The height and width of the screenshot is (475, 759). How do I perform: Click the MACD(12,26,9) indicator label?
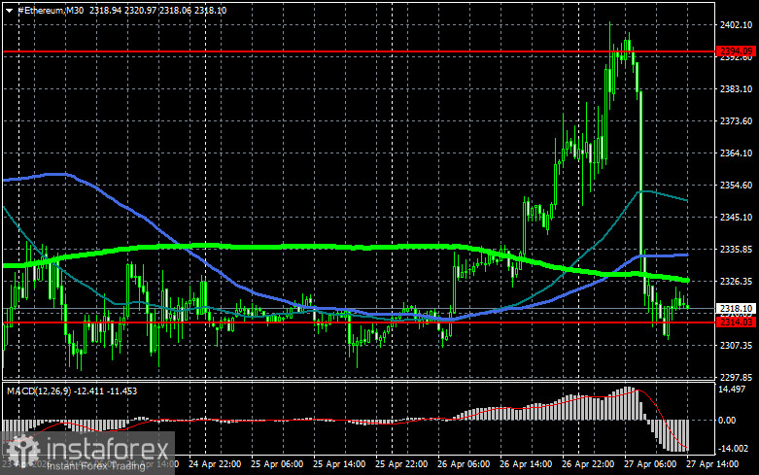point(38,390)
